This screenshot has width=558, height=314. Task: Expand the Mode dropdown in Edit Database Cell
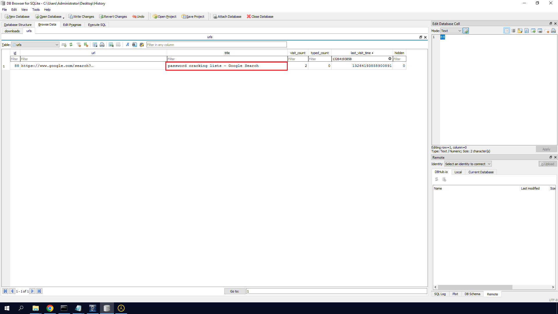[x=451, y=31]
